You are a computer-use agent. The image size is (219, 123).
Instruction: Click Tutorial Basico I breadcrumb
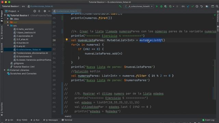tap(10, 6)
